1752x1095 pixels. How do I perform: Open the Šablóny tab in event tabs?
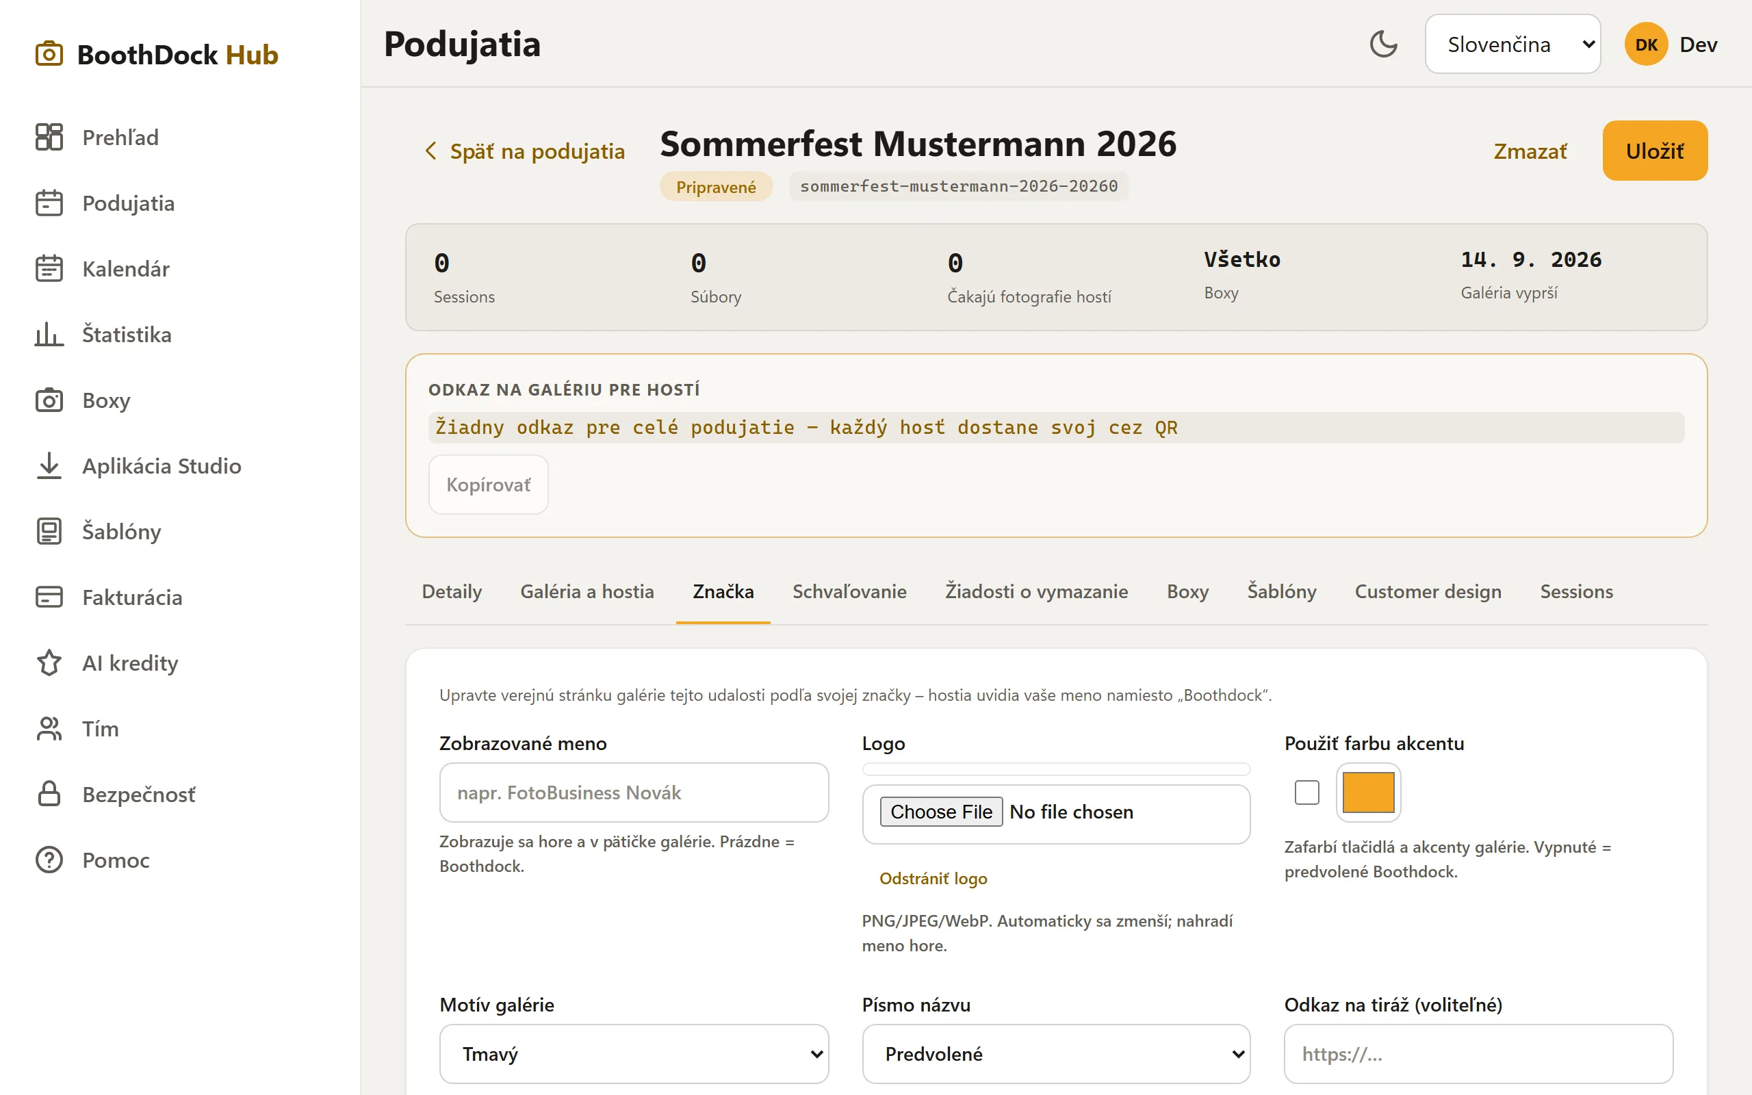click(1281, 592)
